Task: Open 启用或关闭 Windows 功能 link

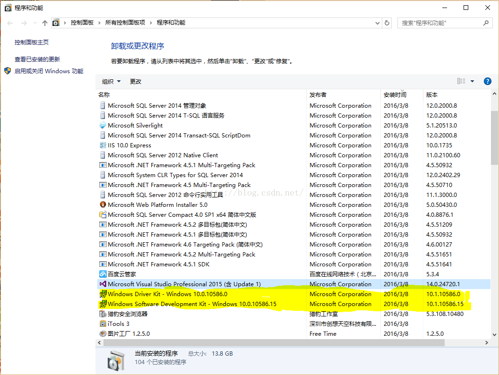Action: click(x=49, y=71)
